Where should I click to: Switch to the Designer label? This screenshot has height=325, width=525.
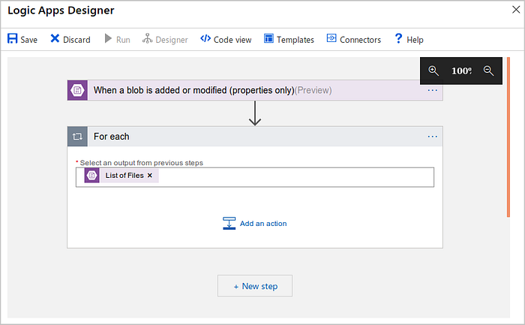(x=172, y=40)
